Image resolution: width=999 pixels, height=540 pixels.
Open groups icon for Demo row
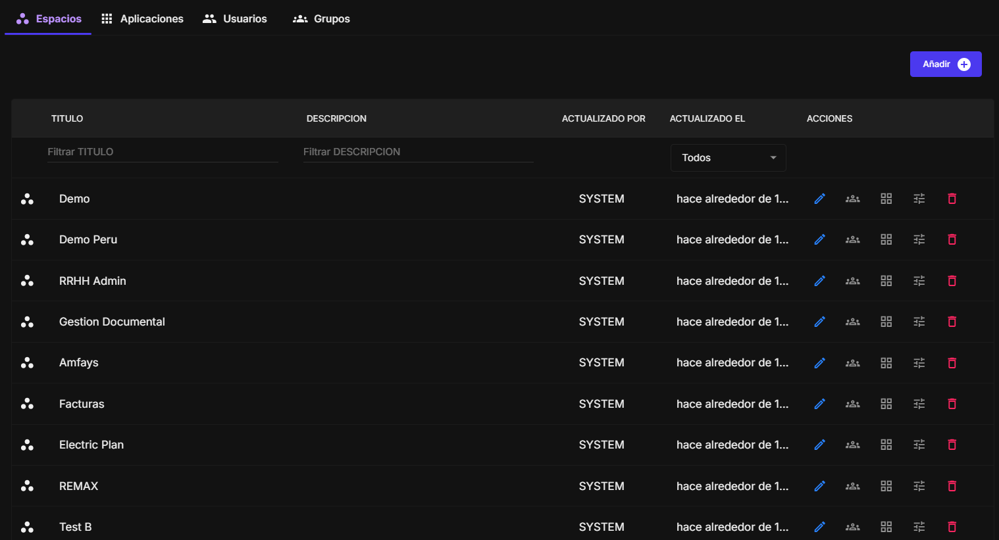853,199
